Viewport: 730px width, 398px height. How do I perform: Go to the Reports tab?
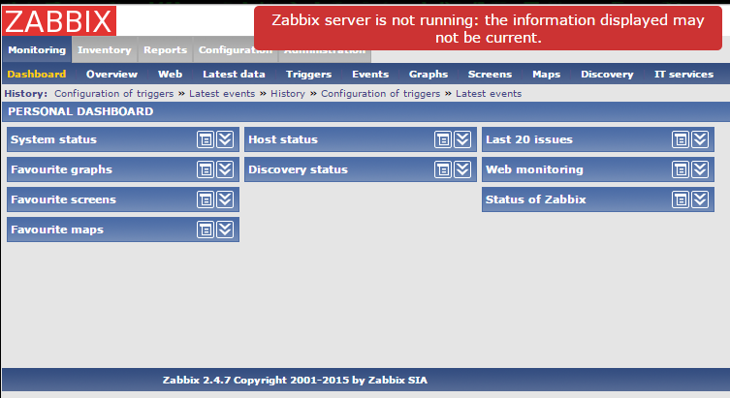tap(165, 49)
